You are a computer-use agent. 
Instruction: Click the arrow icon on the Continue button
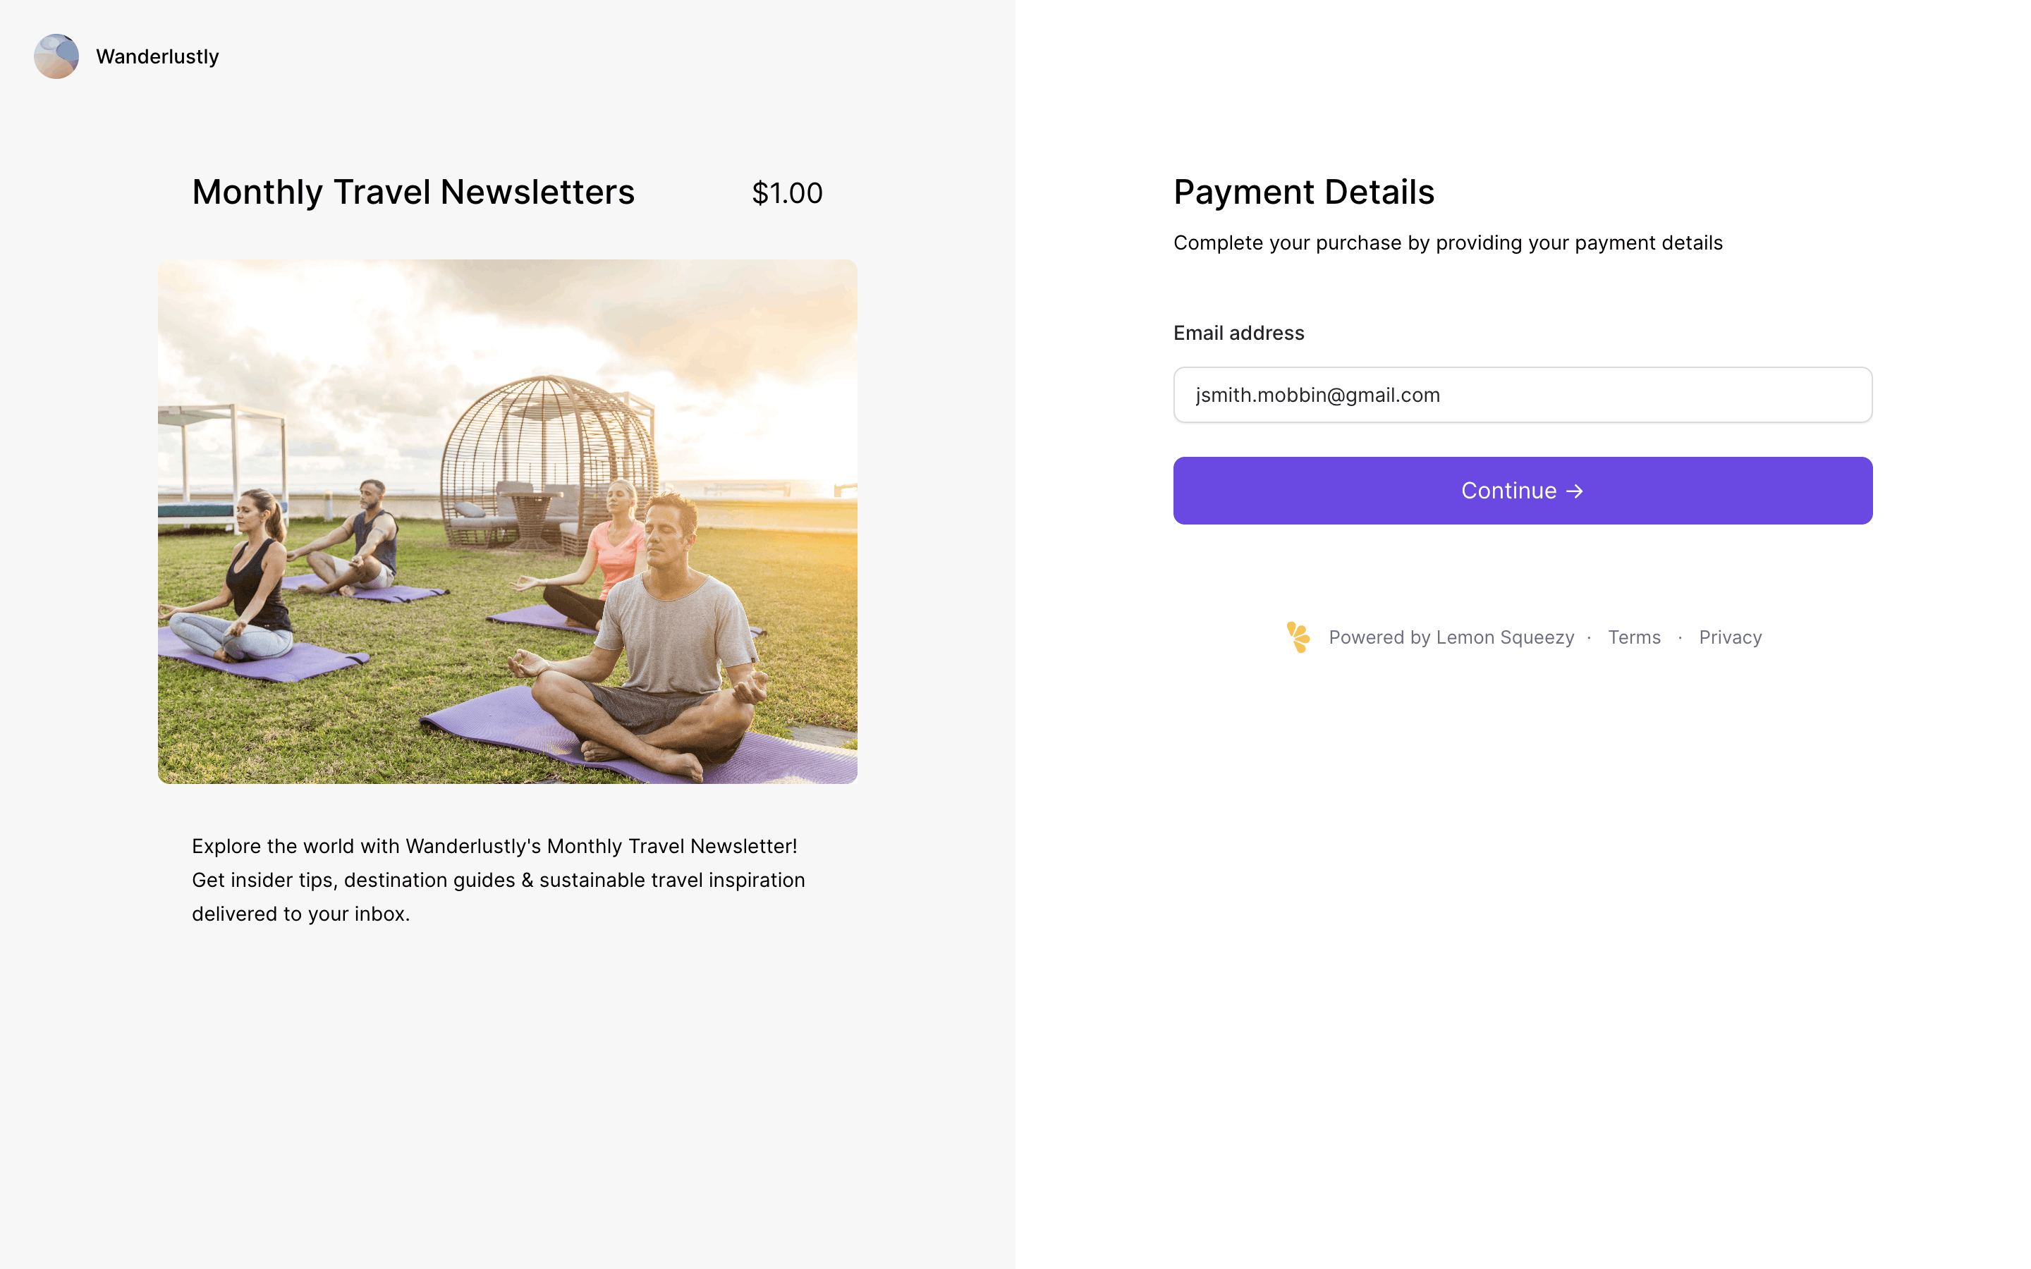1575,491
